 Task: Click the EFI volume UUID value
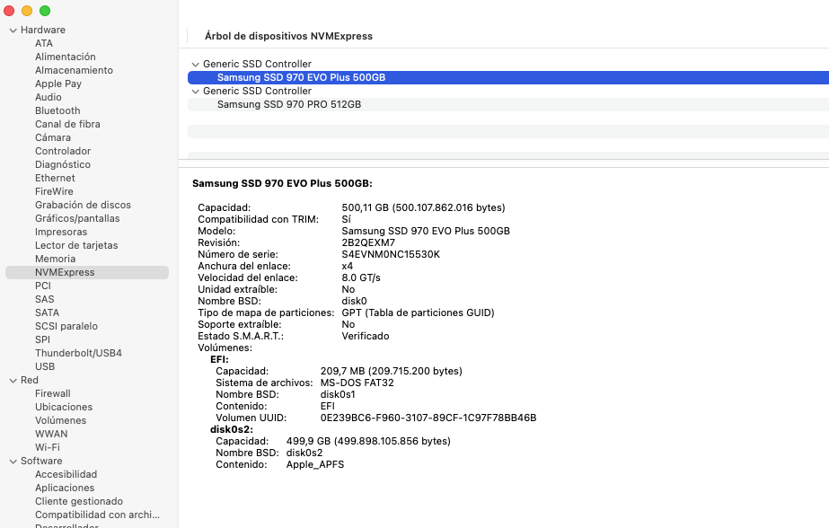[x=428, y=418]
